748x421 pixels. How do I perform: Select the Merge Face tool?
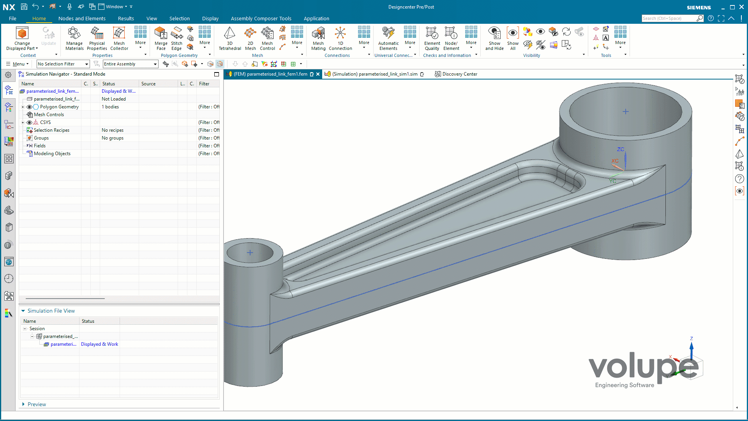161,39
